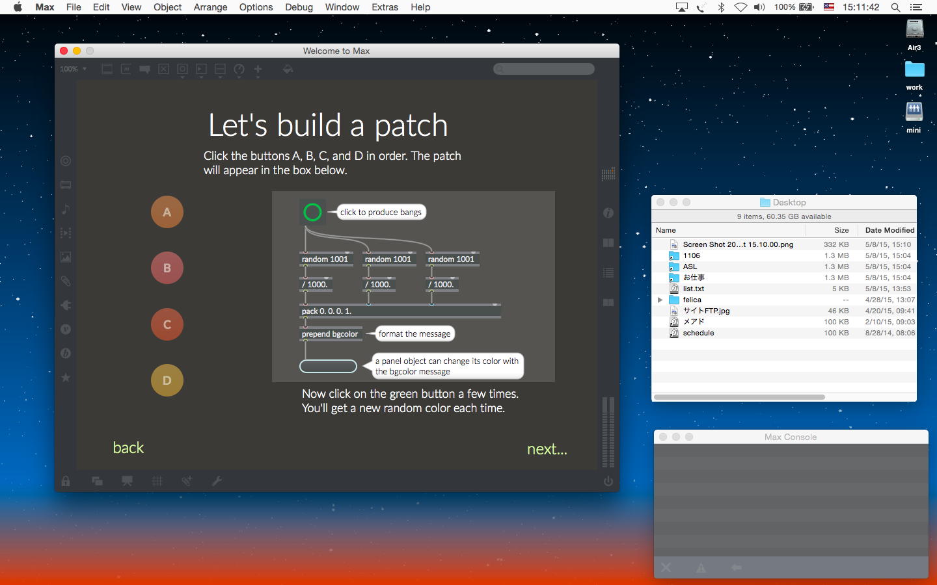Click the audio power button icon
This screenshot has height=585, width=937.
click(x=608, y=481)
